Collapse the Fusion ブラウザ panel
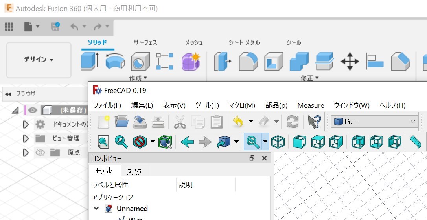 point(8,94)
